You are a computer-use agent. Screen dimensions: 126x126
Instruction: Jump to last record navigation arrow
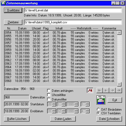coord(119,90)
